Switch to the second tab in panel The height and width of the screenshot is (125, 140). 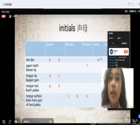124,43
